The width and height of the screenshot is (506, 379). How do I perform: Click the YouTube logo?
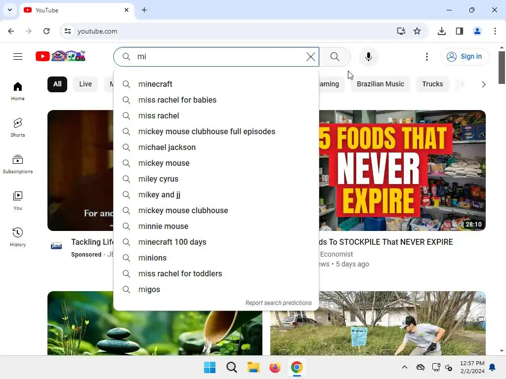(x=61, y=56)
